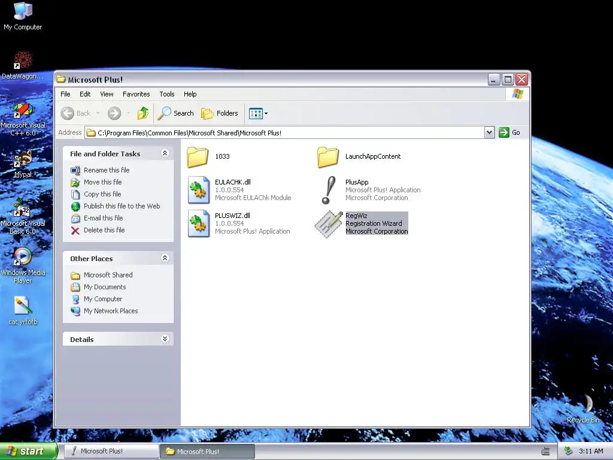Go to My Documents link
This screenshot has width=613, height=460.
(x=105, y=287)
